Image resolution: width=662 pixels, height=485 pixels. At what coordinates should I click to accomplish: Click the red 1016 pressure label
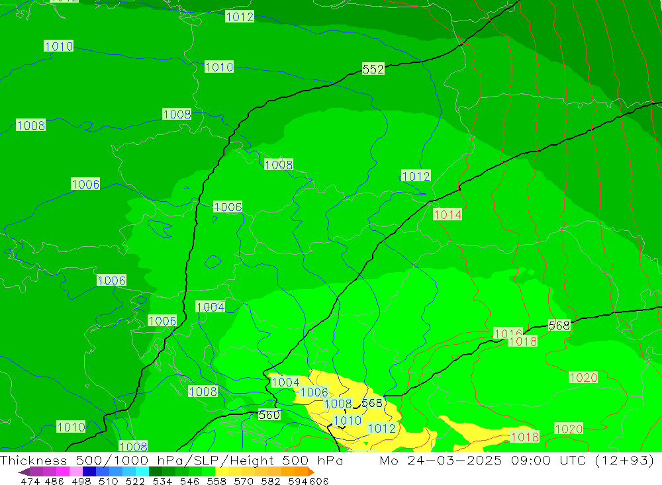tap(508, 333)
